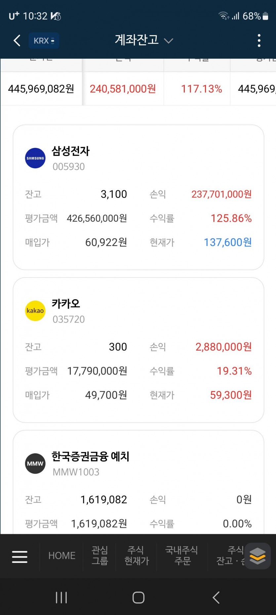Screen dimensions: 276x615
Task: Tap the floating layers stack icon
Action: pos(257,556)
